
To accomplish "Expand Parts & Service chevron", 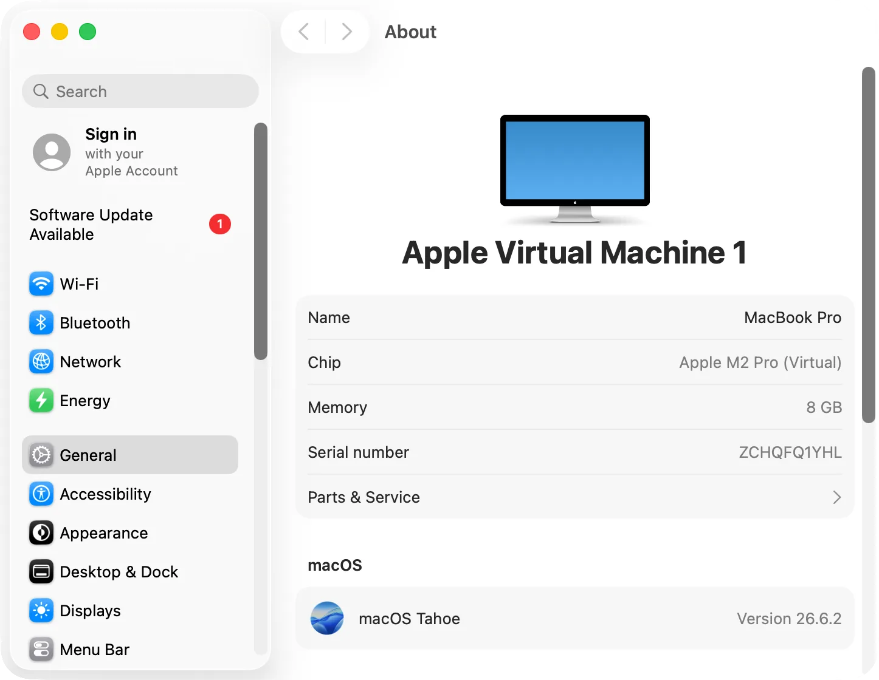I will [836, 497].
